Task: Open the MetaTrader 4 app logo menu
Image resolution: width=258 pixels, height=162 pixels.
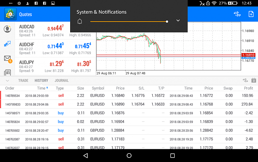Action: (x=10, y=14)
